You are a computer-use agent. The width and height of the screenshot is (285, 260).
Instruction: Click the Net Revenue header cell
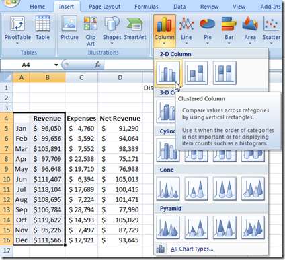pos(120,119)
